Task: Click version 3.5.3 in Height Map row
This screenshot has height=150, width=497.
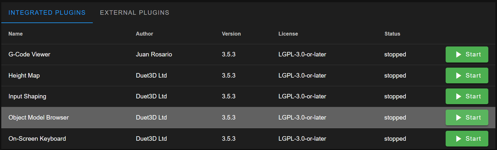Action: pos(229,76)
